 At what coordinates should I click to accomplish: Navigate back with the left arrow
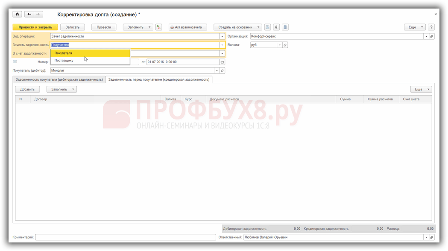point(29,14)
